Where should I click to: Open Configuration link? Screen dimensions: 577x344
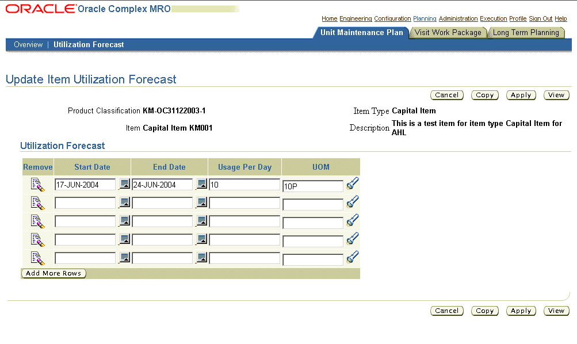(392, 19)
